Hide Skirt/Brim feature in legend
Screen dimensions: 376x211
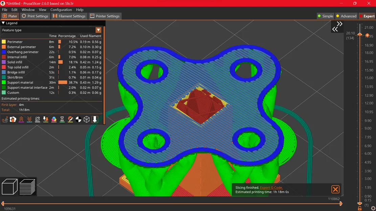point(51,77)
